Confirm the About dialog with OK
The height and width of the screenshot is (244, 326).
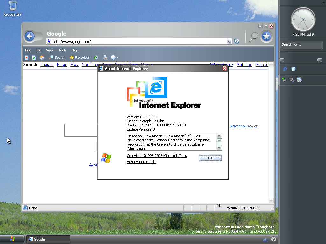[210, 158]
